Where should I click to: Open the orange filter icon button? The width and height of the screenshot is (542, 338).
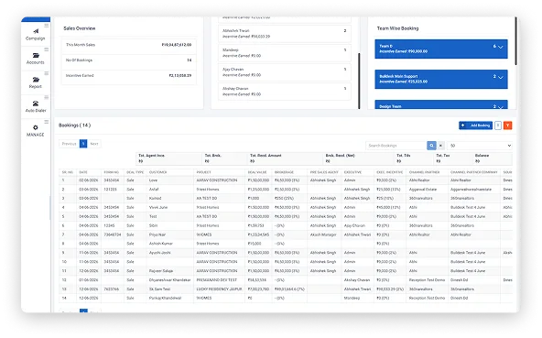508,125
